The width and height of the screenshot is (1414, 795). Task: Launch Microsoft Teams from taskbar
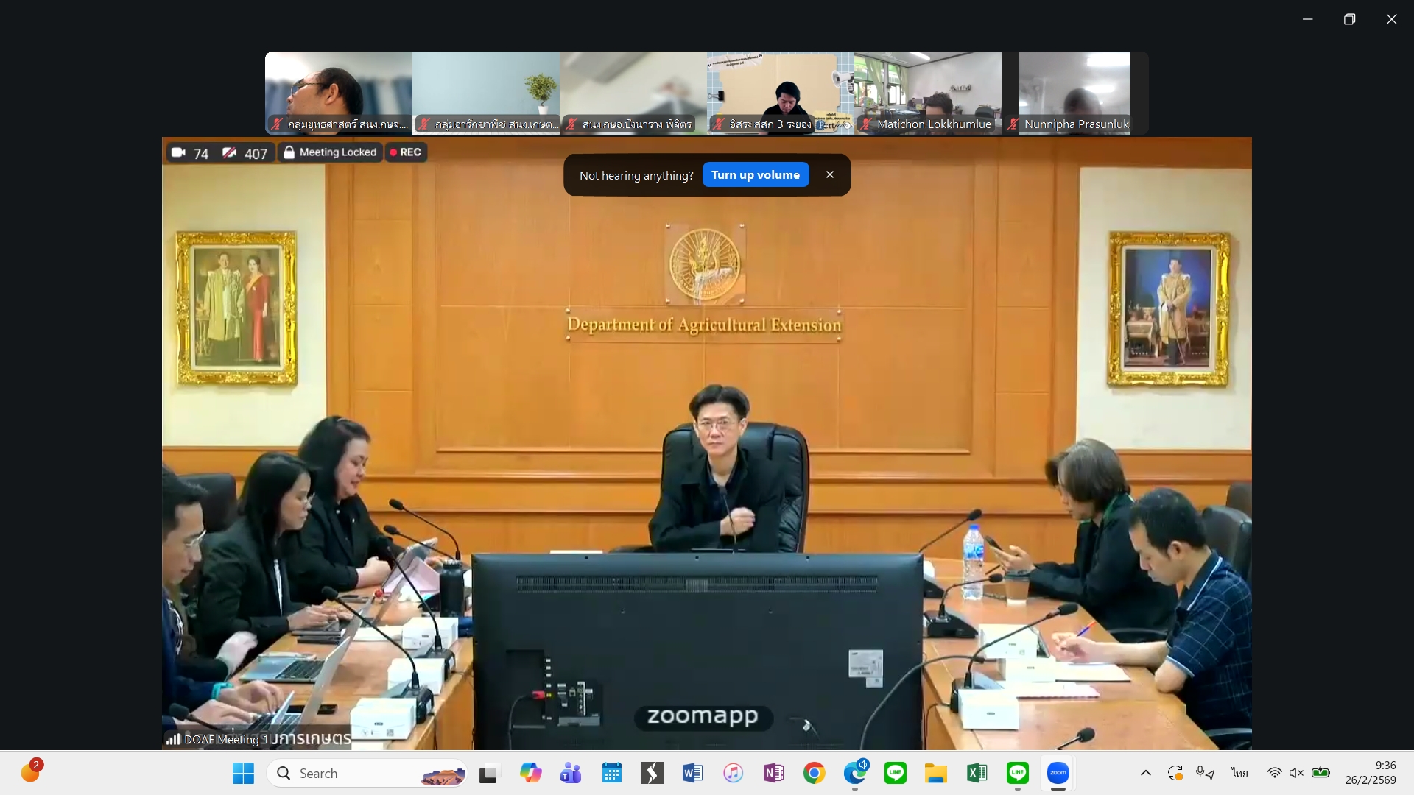[x=571, y=773]
